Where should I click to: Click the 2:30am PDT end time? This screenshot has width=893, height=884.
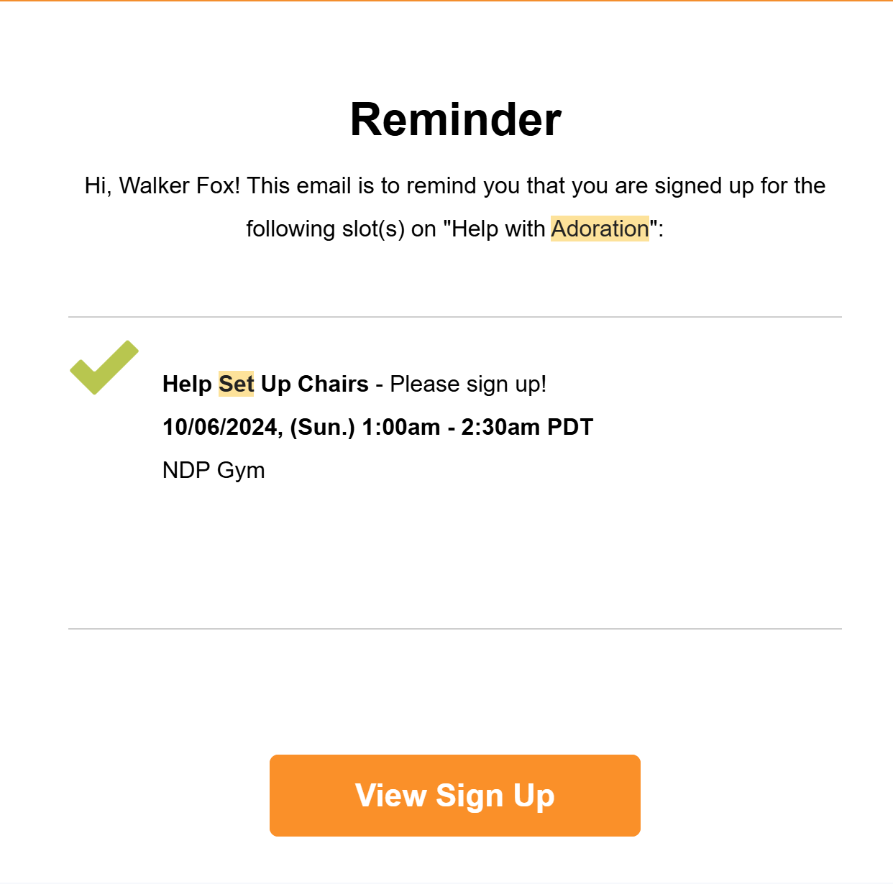tap(527, 427)
